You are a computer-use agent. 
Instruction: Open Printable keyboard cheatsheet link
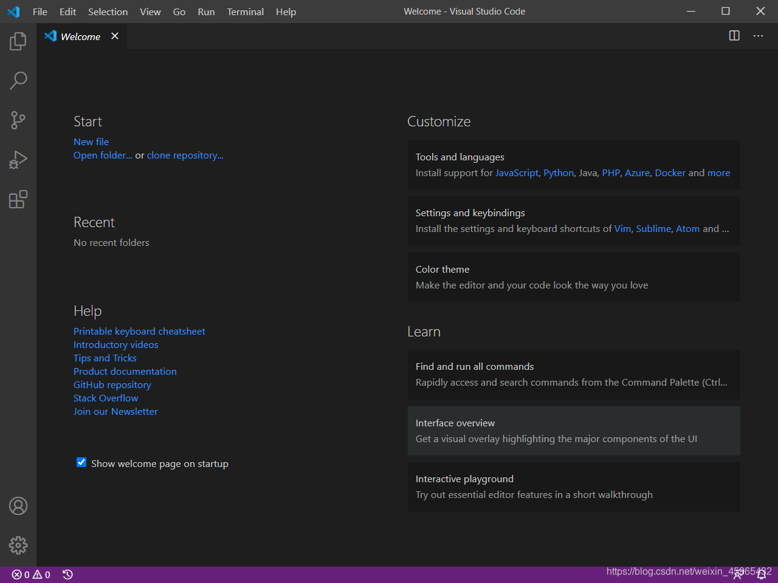point(139,331)
